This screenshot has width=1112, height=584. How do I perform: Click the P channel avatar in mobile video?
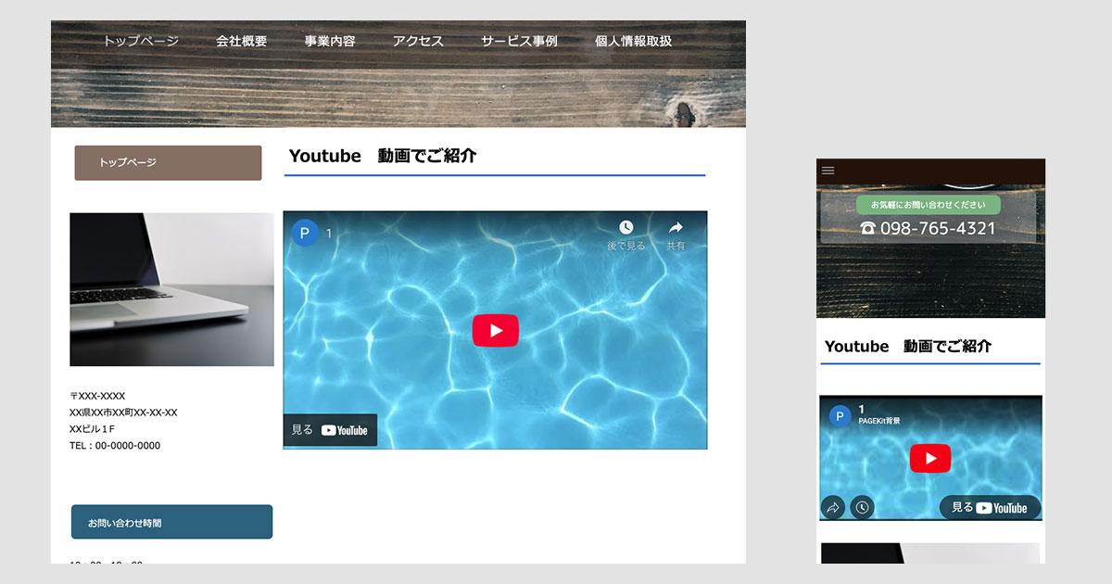[x=840, y=416]
